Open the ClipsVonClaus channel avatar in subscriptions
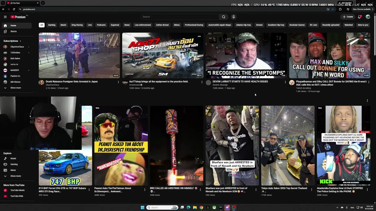This screenshot has width=376, height=211. (5, 47)
